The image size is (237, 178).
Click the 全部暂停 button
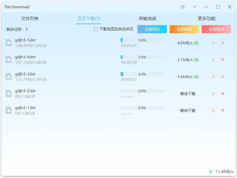tap(184, 29)
